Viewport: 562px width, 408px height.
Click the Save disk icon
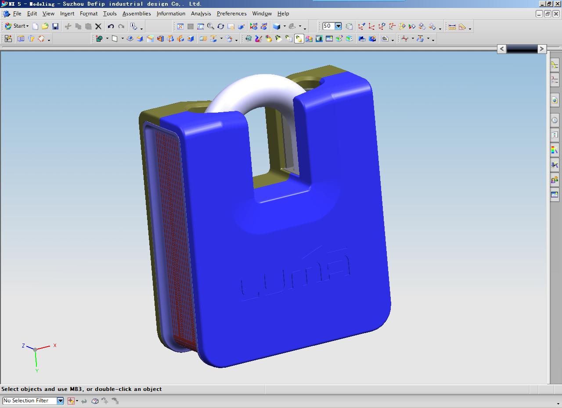55,26
